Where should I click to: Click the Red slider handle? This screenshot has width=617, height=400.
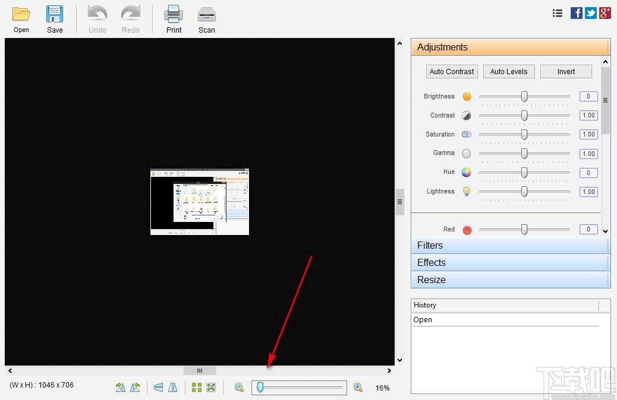pyautogui.click(x=524, y=230)
